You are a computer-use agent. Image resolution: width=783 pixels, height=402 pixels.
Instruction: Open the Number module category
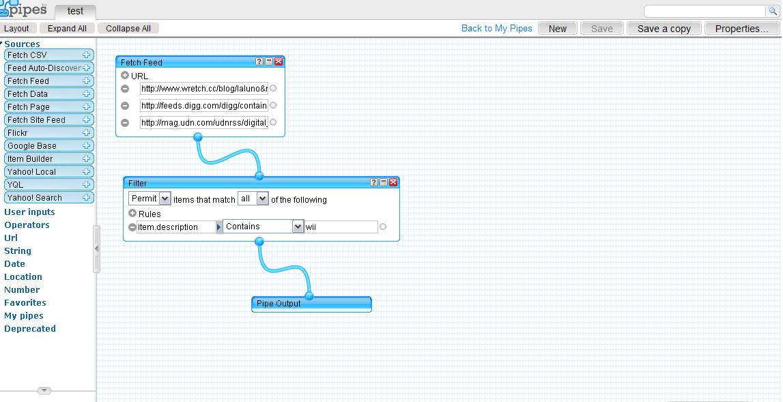22,289
